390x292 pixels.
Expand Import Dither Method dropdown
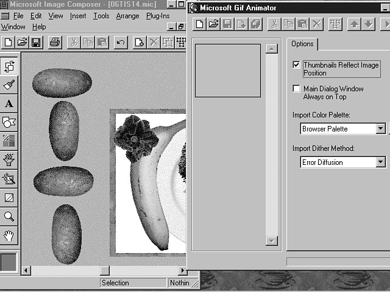pos(381,162)
